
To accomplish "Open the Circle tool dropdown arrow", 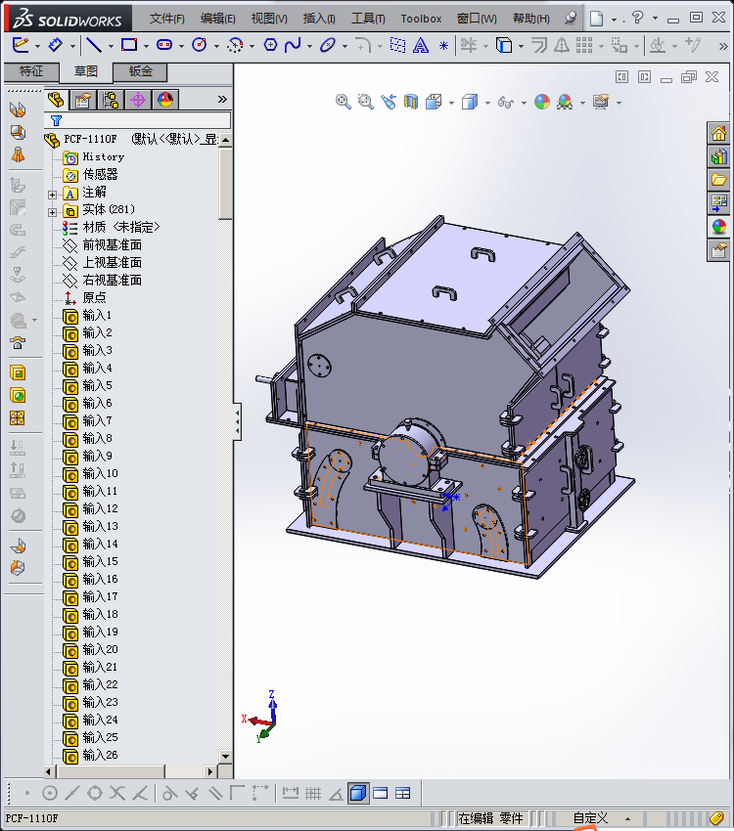I will pos(216,46).
